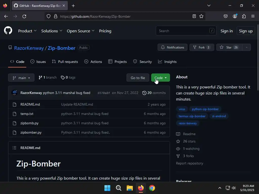View the 20 commits history

154,93
